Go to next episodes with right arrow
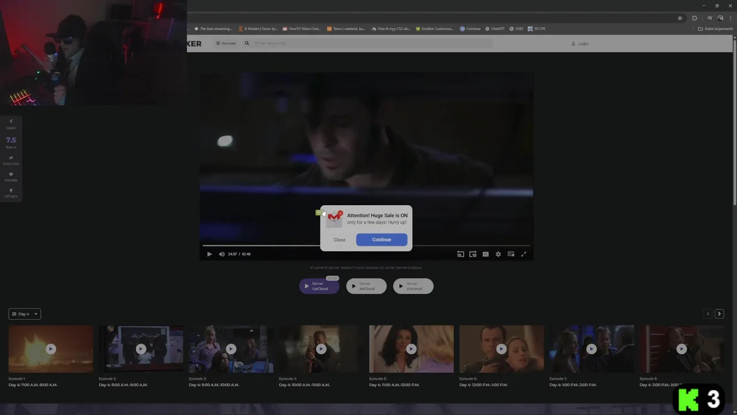This screenshot has width=737, height=415. pos(719,314)
